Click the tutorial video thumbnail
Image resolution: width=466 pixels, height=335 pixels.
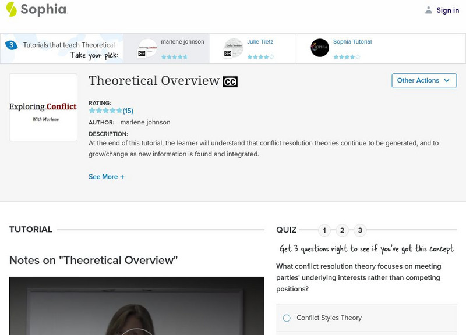[x=126, y=307]
